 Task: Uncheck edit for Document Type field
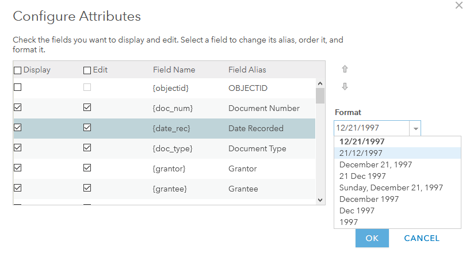[x=87, y=148]
